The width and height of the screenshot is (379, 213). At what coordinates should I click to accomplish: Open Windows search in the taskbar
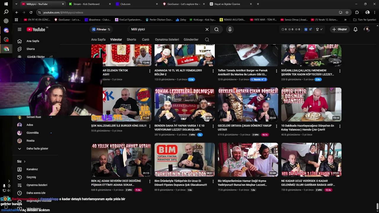pyautogui.click(x=6, y=12)
